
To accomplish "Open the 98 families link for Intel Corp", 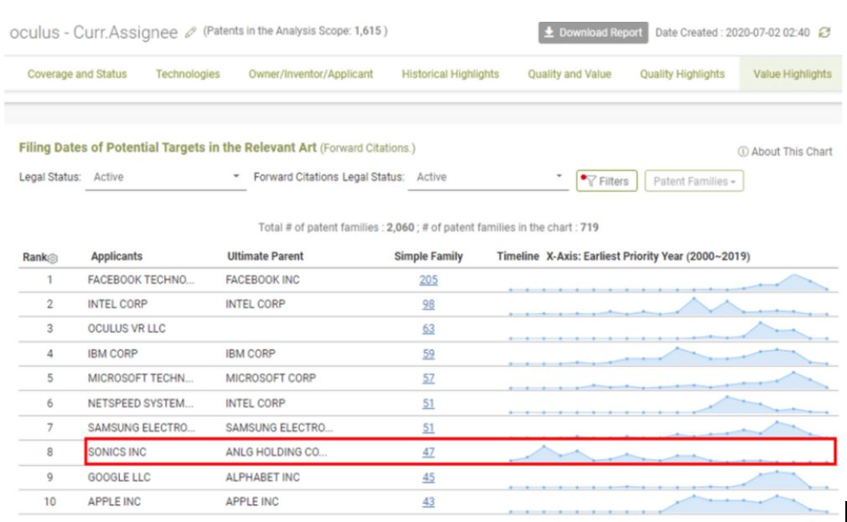I will 428,304.
